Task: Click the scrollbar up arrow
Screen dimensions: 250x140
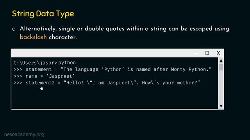Action: [221, 61]
